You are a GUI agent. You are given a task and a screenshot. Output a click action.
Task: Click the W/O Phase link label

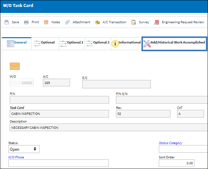[16, 157]
